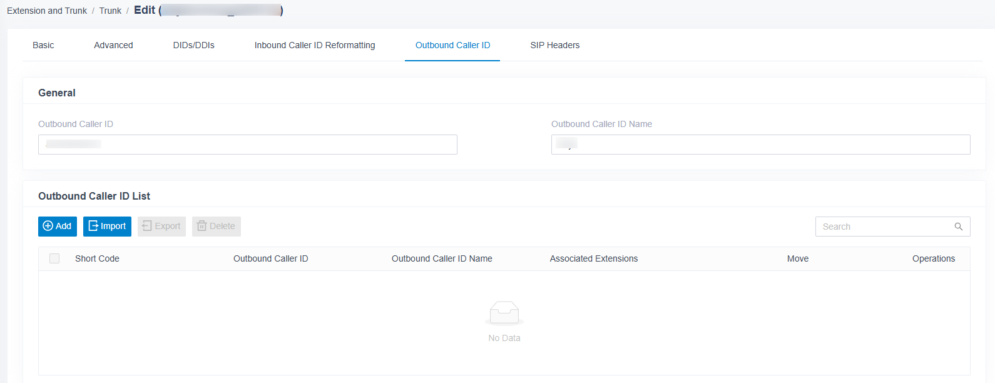The width and height of the screenshot is (995, 383).
Task: Open Inbound Caller ID Reformatting tab
Action: [315, 45]
